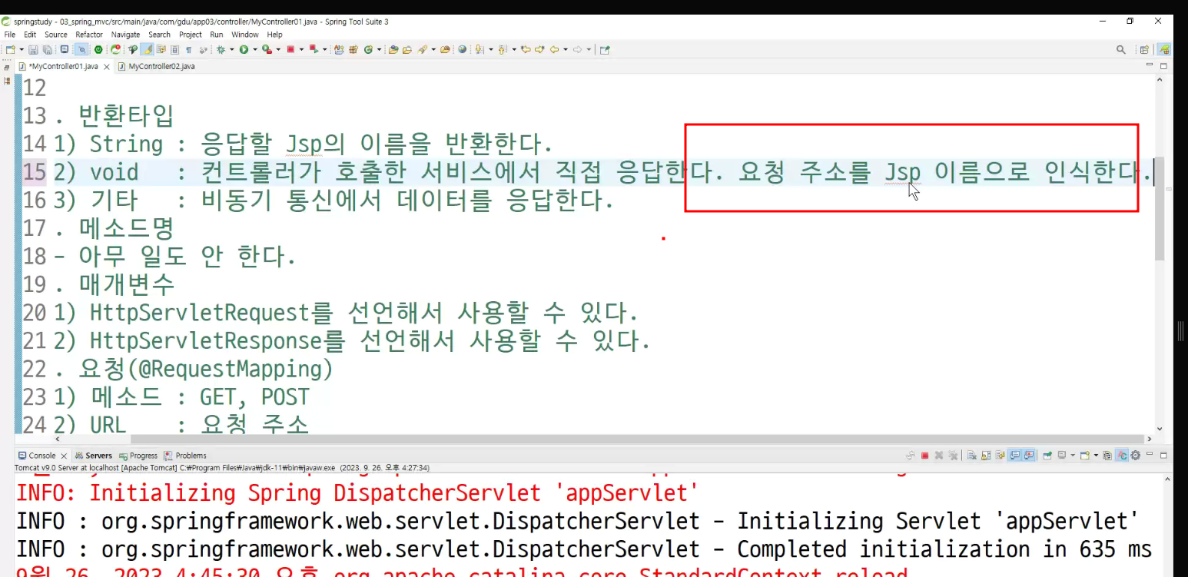Image resolution: width=1188 pixels, height=577 pixels.
Task: Open the File menu
Action: pyautogui.click(x=10, y=35)
